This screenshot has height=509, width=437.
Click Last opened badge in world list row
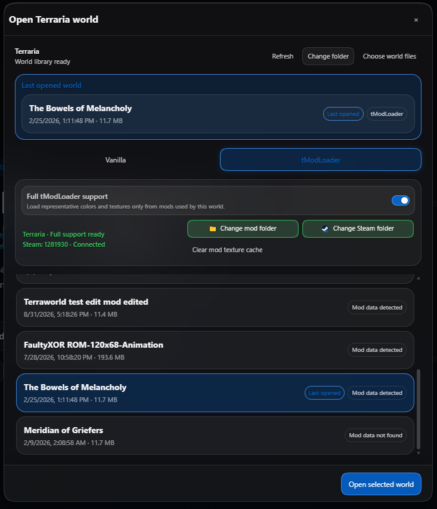pyautogui.click(x=324, y=393)
